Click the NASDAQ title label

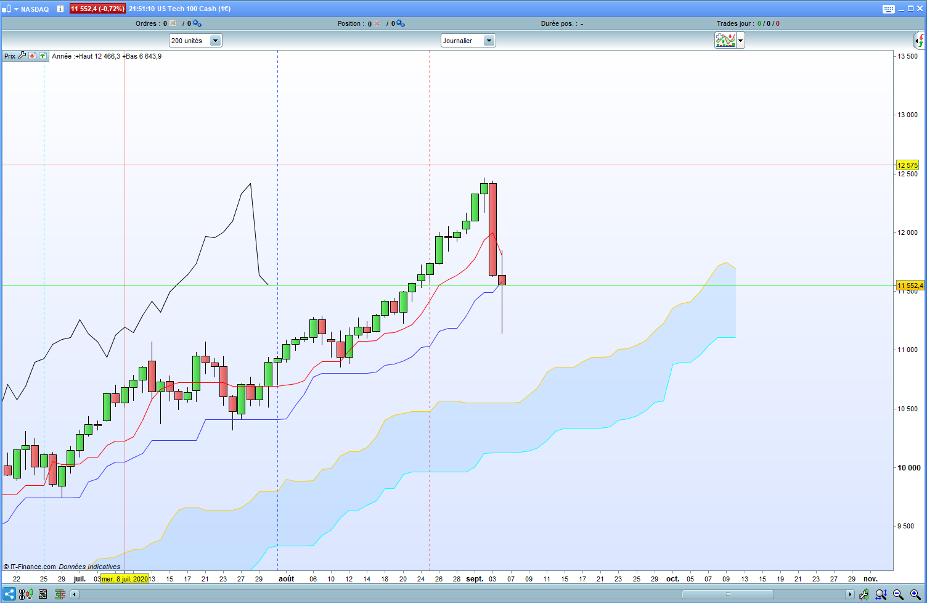pyautogui.click(x=35, y=9)
